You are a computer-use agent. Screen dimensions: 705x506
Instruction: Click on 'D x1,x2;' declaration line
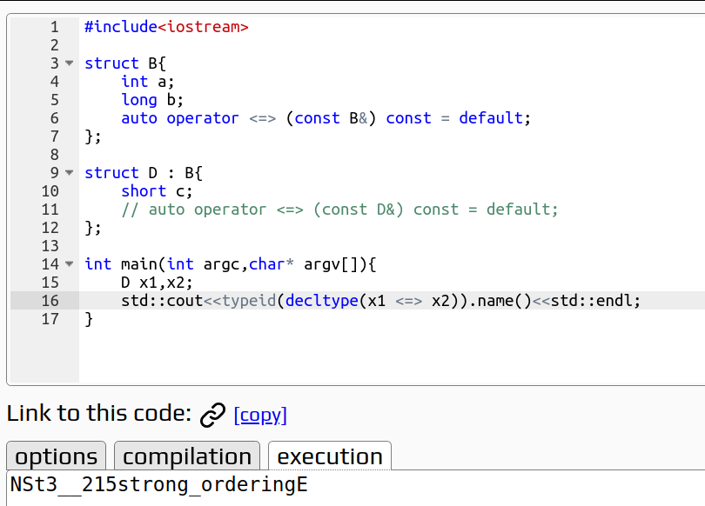click(x=157, y=283)
